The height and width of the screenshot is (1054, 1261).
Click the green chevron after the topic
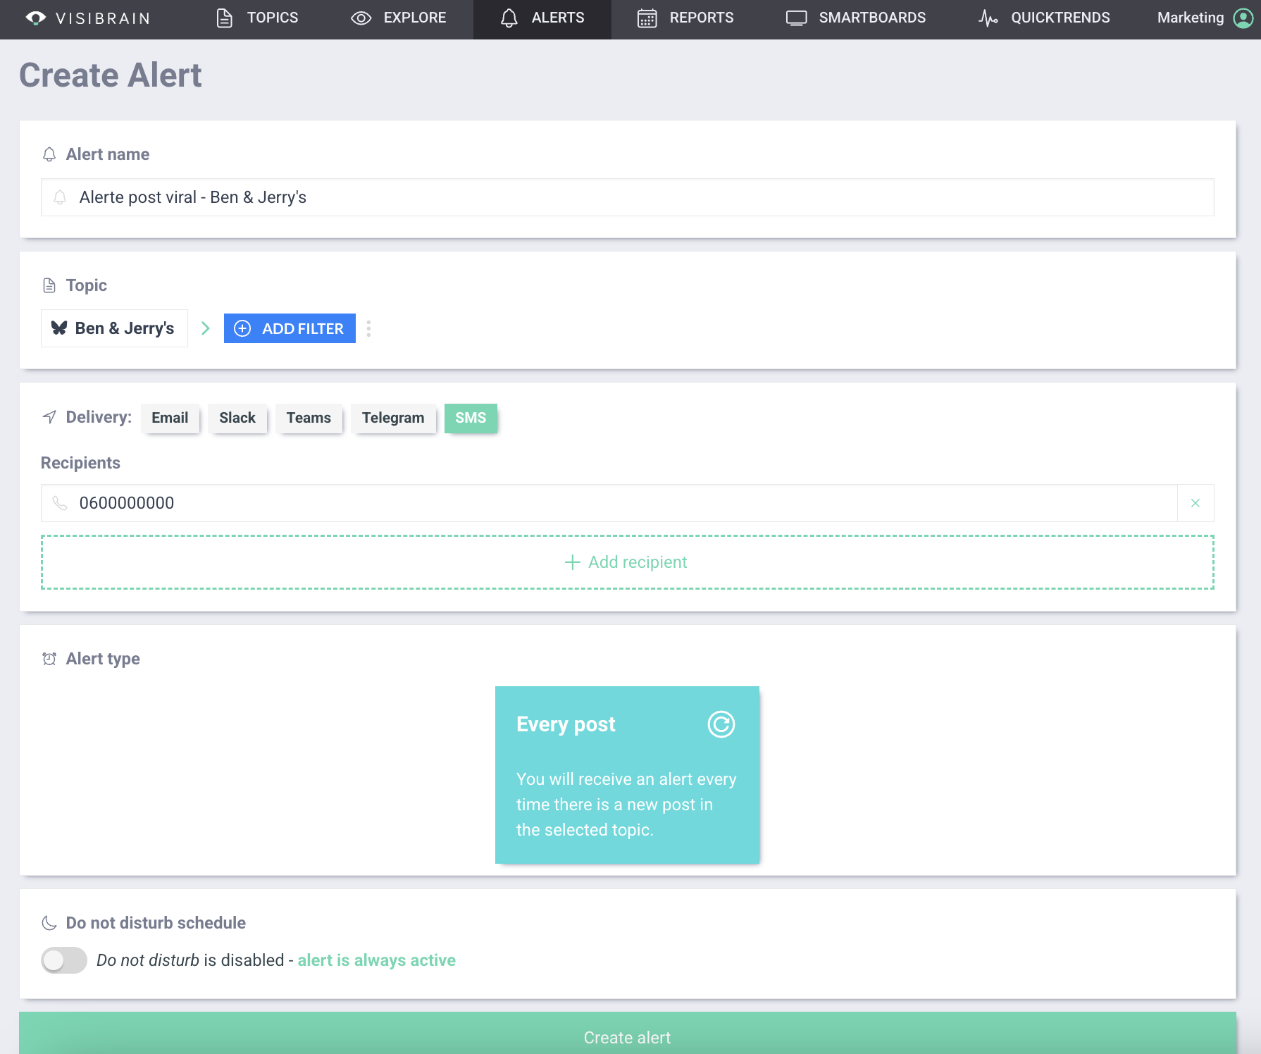206,328
